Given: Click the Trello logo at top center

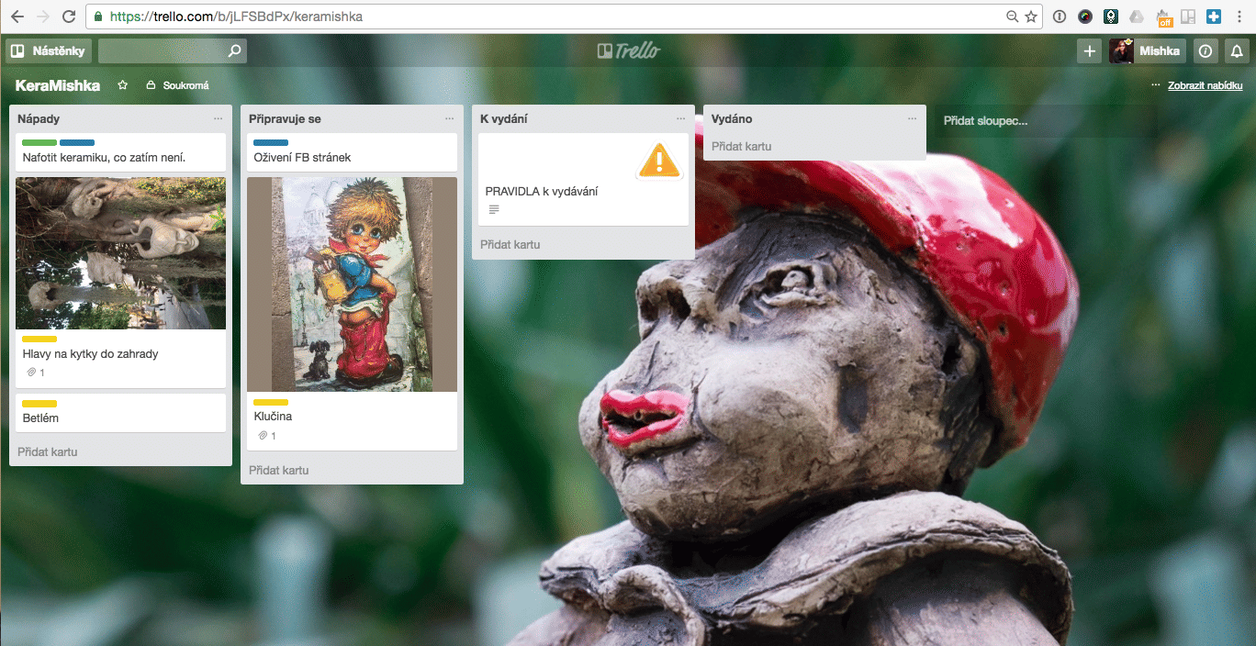Looking at the screenshot, I should click(628, 51).
